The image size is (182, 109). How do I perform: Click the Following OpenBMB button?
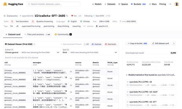click(94, 16)
